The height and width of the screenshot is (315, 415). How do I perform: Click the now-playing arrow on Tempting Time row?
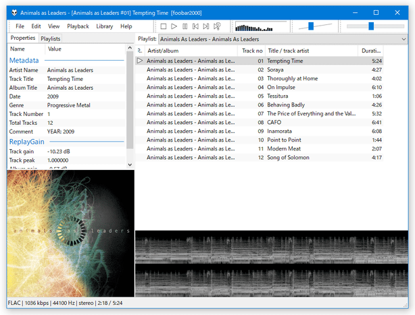pyautogui.click(x=140, y=61)
